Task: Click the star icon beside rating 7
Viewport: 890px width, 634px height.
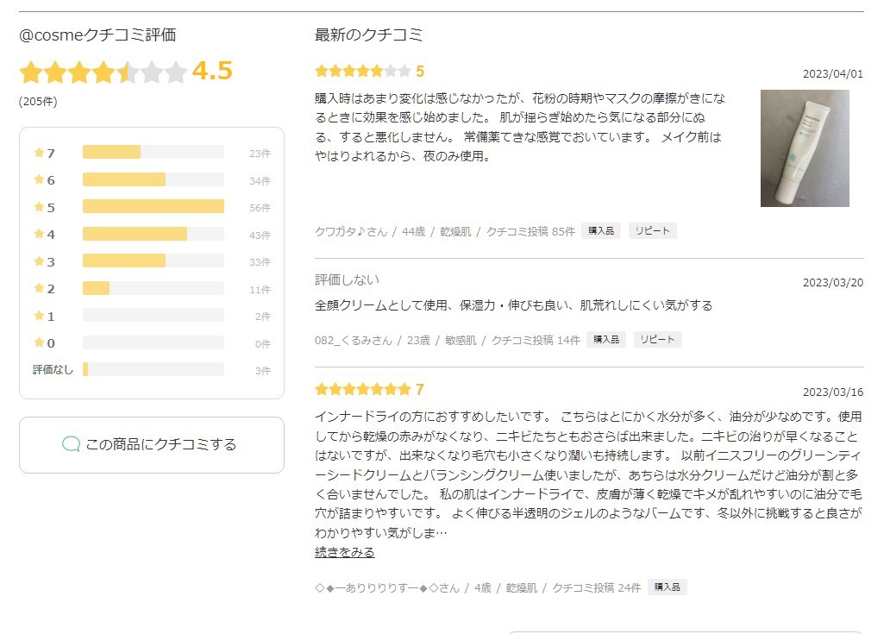Action: 39,153
